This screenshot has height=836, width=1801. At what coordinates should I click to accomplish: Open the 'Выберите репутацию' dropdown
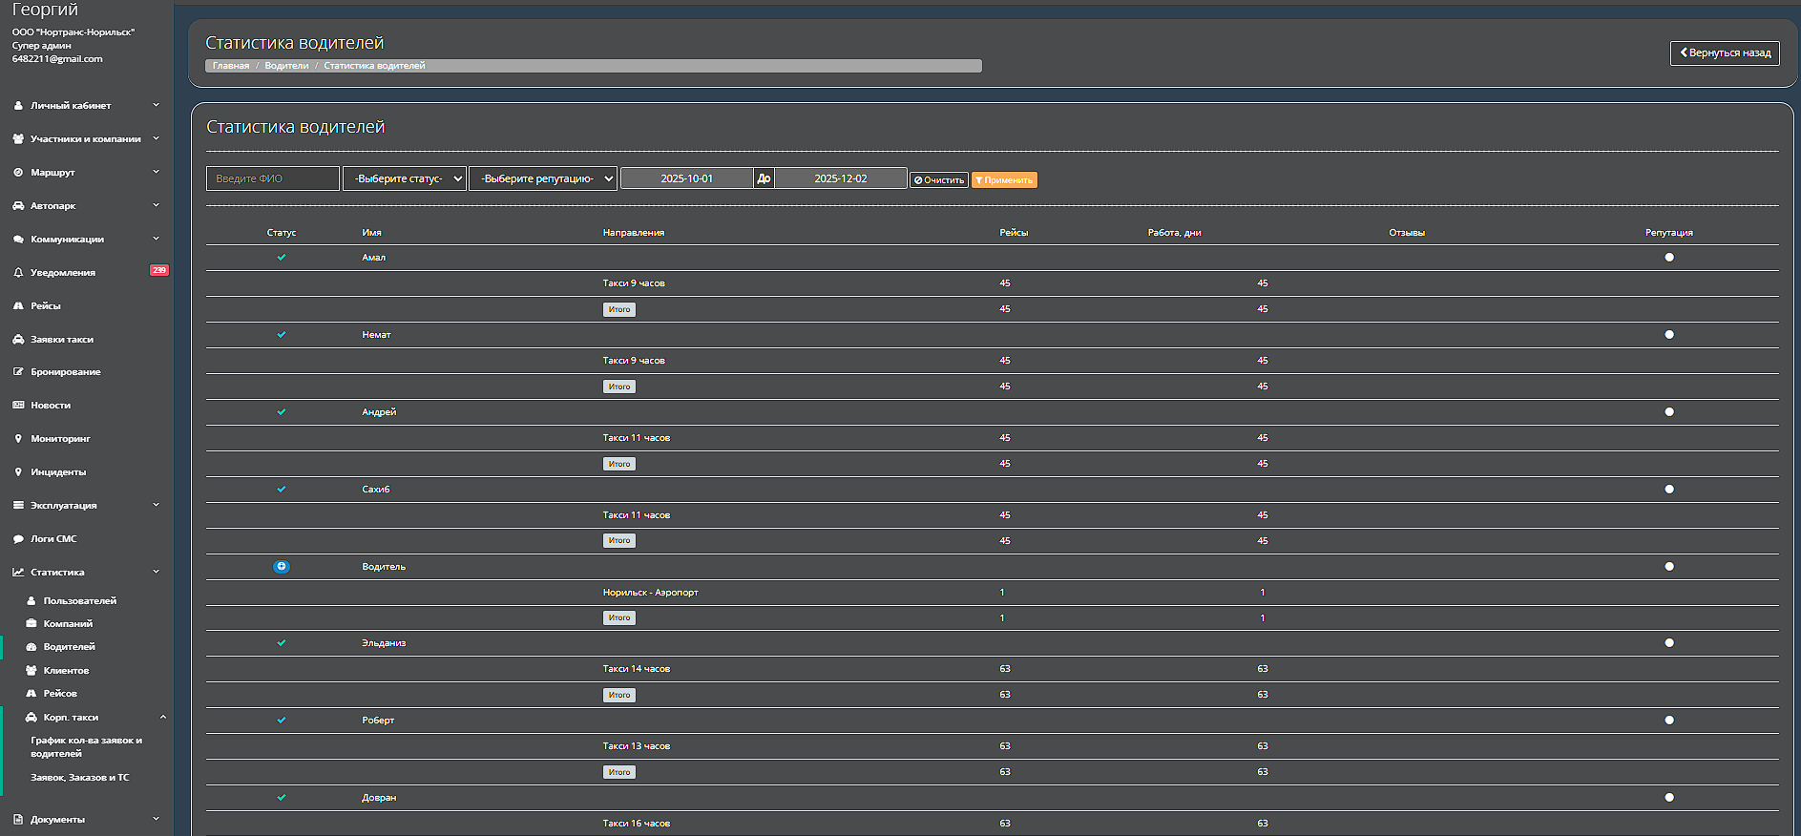(x=543, y=178)
